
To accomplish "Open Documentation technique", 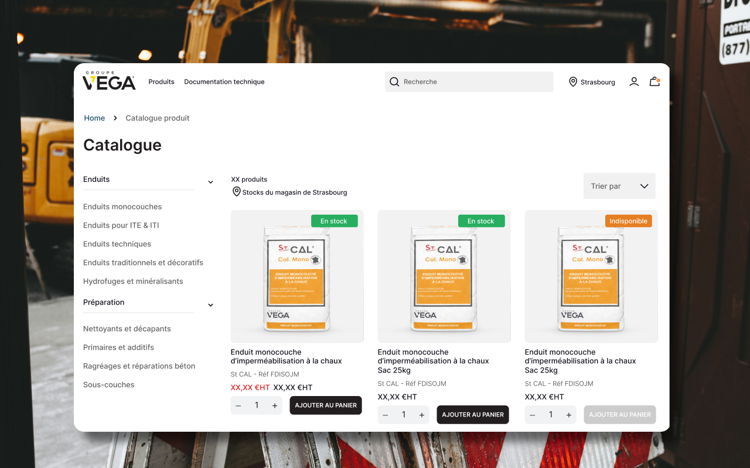I will pyautogui.click(x=224, y=82).
